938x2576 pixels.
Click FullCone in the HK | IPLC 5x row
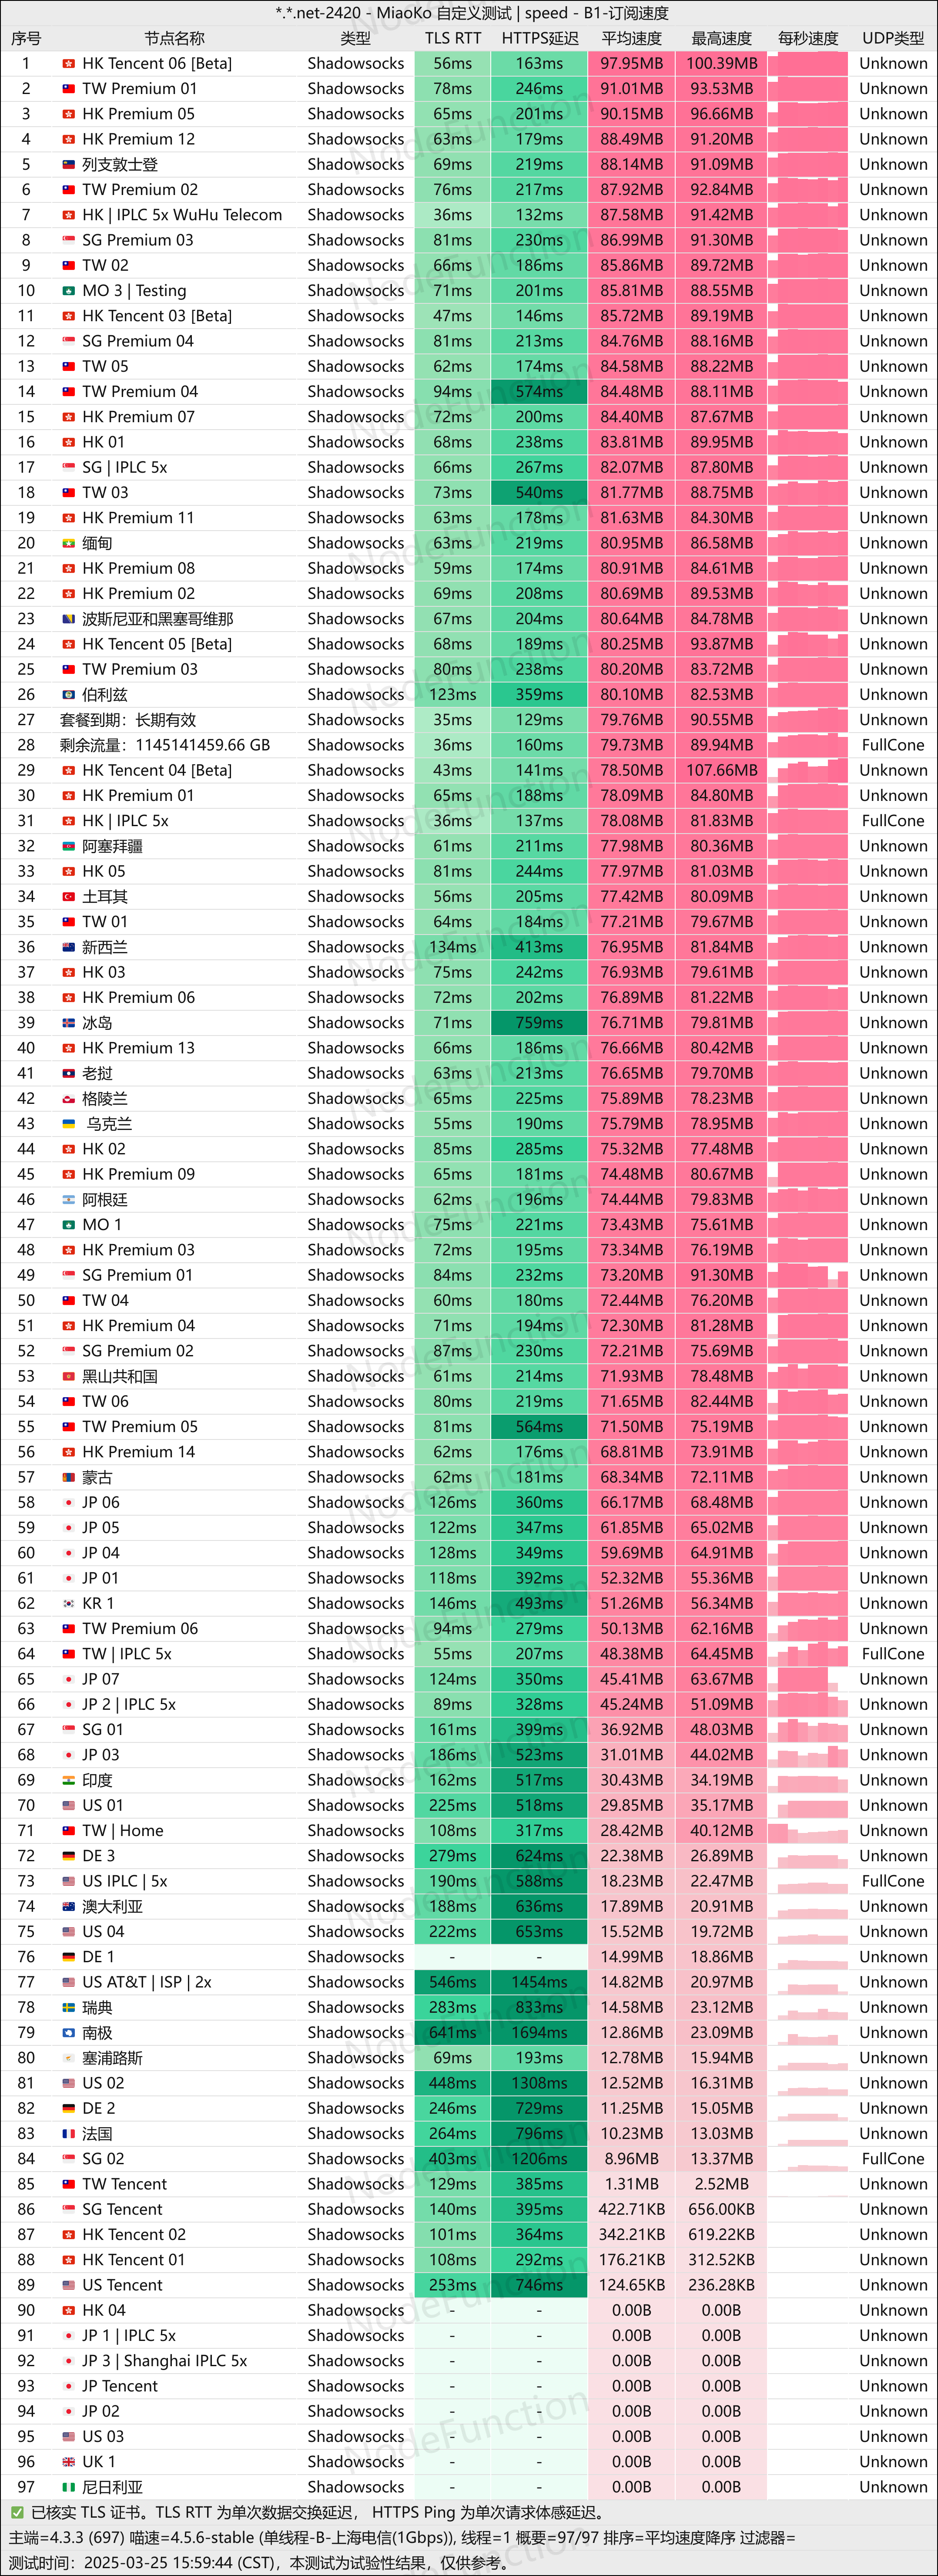tap(893, 821)
